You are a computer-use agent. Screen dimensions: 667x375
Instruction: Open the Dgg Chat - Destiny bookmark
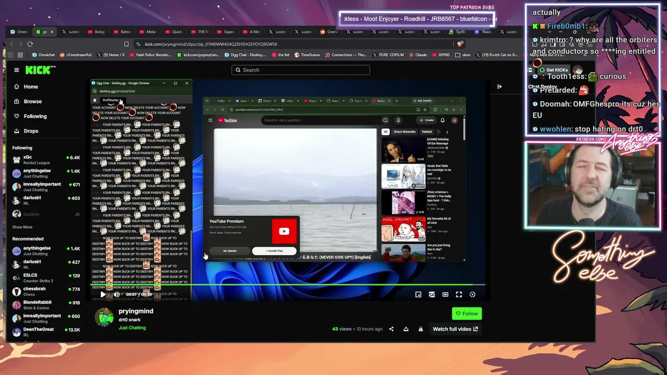[245, 55]
